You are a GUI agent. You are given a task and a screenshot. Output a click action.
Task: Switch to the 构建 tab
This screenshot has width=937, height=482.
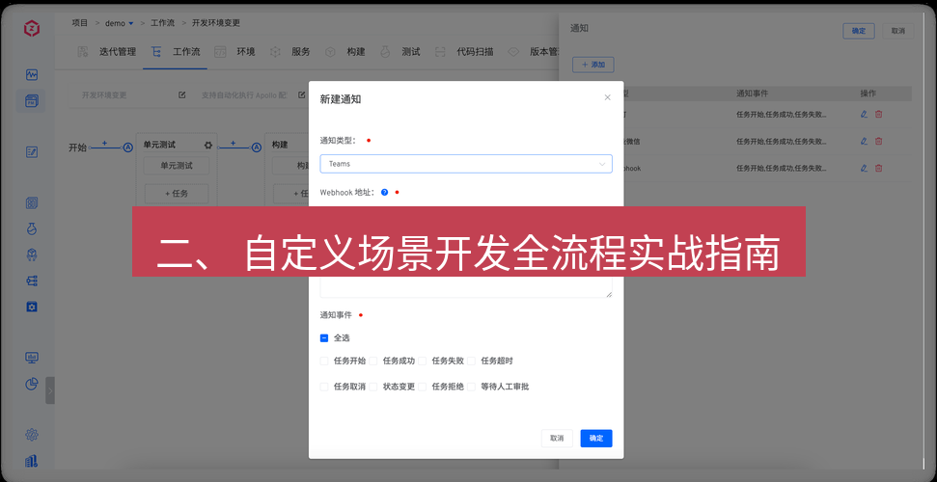coord(344,52)
